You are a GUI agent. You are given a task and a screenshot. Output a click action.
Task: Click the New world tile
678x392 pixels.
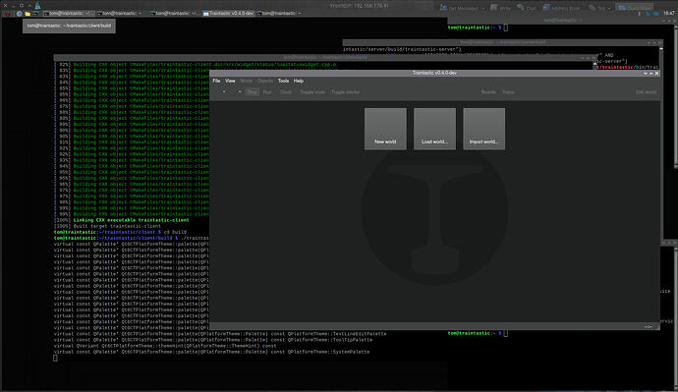tap(385, 129)
